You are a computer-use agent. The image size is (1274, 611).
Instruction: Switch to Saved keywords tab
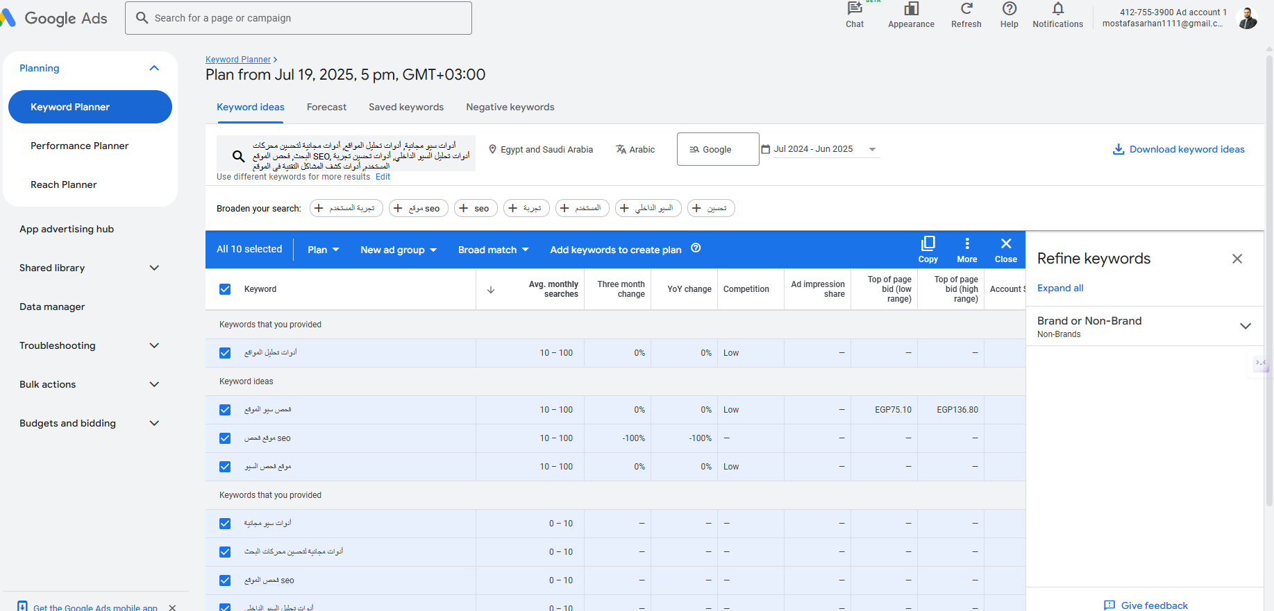[x=406, y=107]
